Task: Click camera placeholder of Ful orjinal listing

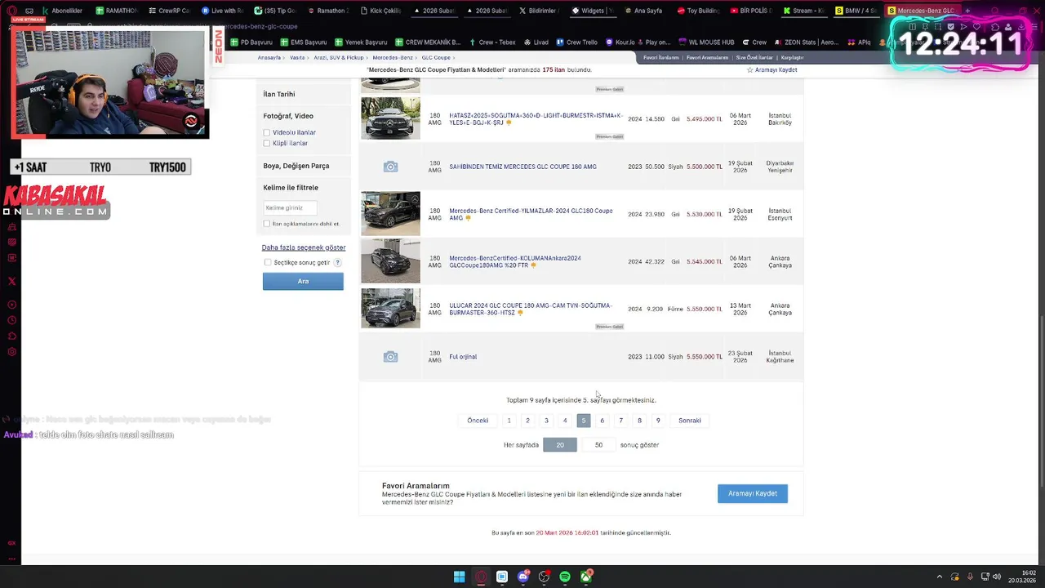Action: point(390,357)
